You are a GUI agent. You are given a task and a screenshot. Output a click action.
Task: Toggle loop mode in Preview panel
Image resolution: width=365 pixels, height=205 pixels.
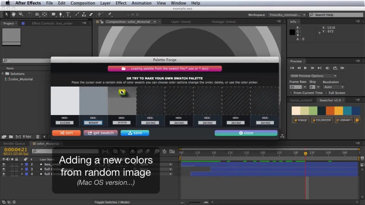335,68
